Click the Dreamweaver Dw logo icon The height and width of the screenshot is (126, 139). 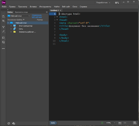click(3, 2)
